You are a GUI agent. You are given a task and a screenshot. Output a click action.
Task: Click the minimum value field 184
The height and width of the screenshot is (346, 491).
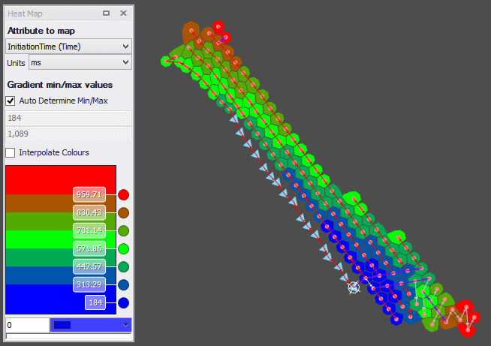click(68, 118)
